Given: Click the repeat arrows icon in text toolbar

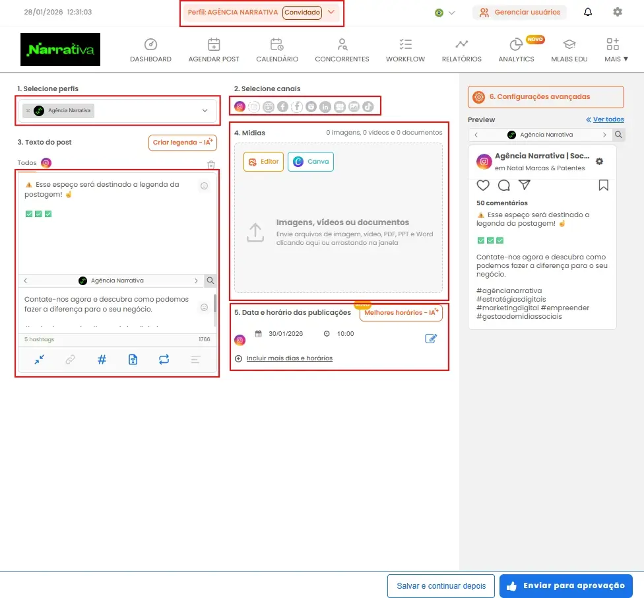Looking at the screenshot, I should point(164,360).
